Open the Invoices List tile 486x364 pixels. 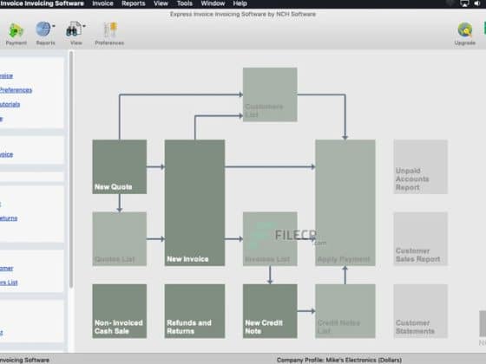tap(270, 239)
